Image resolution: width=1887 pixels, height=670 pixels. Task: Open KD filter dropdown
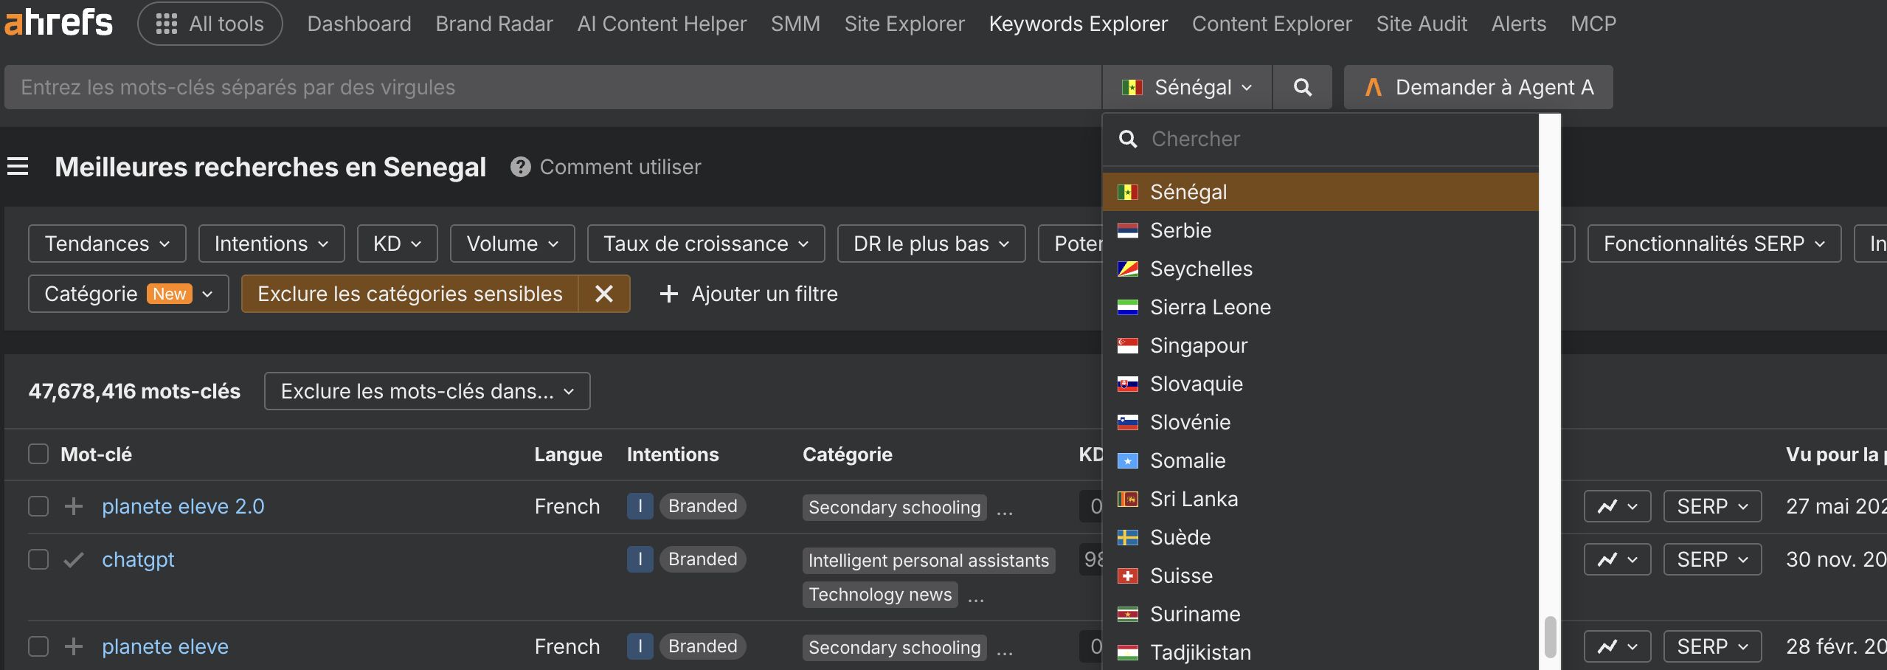(398, 244)
